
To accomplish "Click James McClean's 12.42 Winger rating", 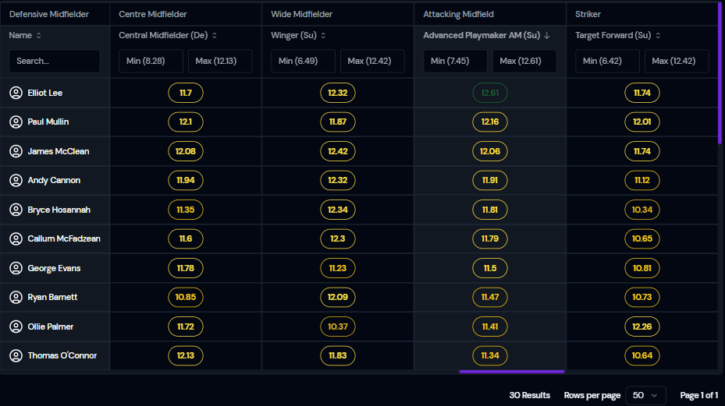I will click(338, 151).
